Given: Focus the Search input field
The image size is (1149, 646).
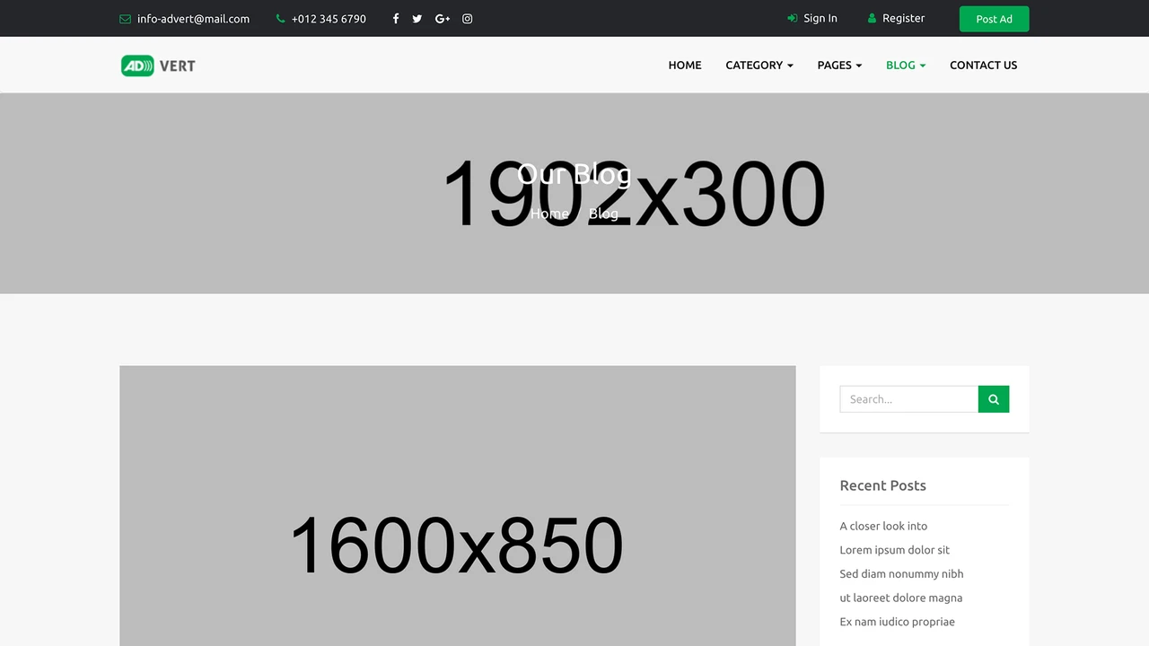Looking at the screenshot, I should click(909, 399).
